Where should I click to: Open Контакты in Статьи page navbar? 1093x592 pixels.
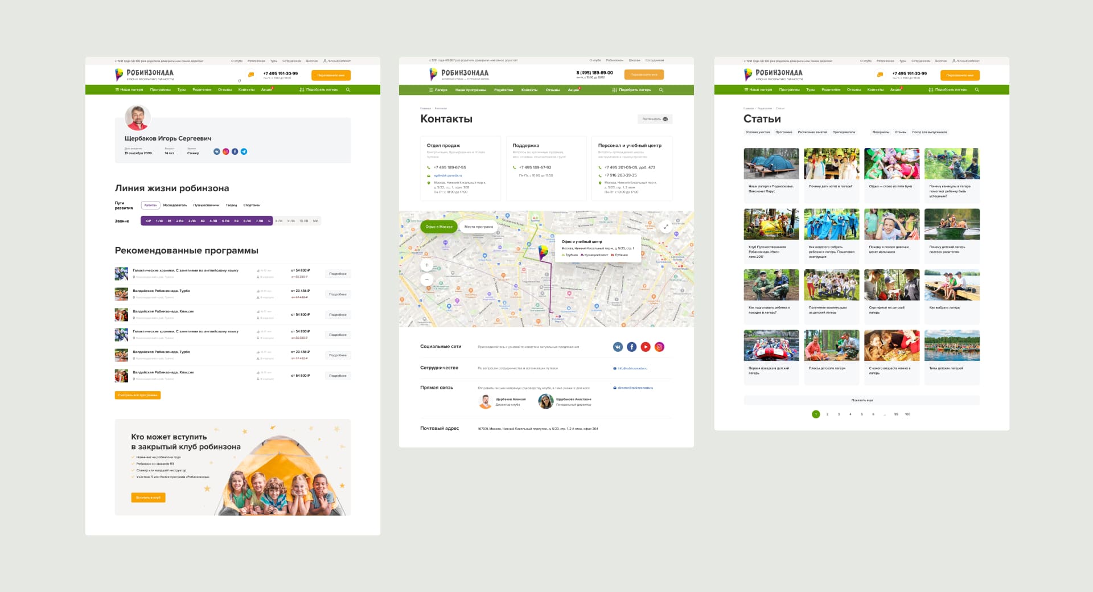click(x=876, y=89)
